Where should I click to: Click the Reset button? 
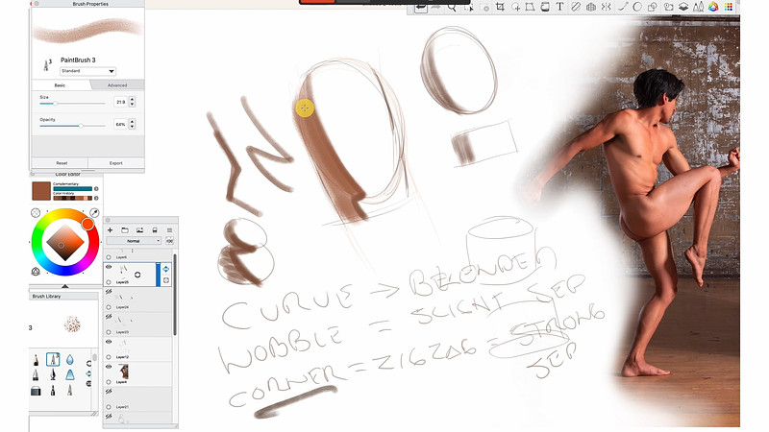click(62, 163)
